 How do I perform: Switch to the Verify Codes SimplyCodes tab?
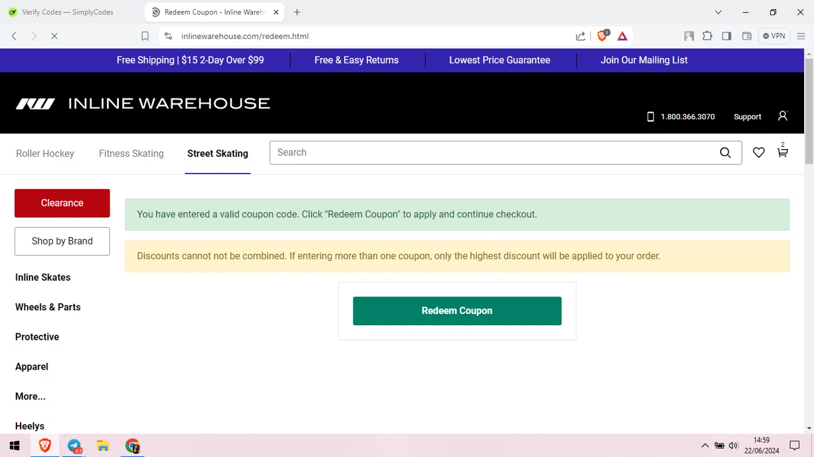click(x=68, y=12)
